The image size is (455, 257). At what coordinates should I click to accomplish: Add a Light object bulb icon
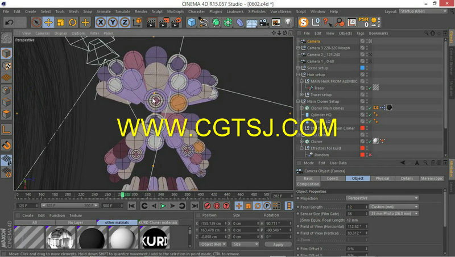288,22
